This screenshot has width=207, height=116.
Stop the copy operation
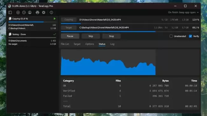click(x=111, y=36)
